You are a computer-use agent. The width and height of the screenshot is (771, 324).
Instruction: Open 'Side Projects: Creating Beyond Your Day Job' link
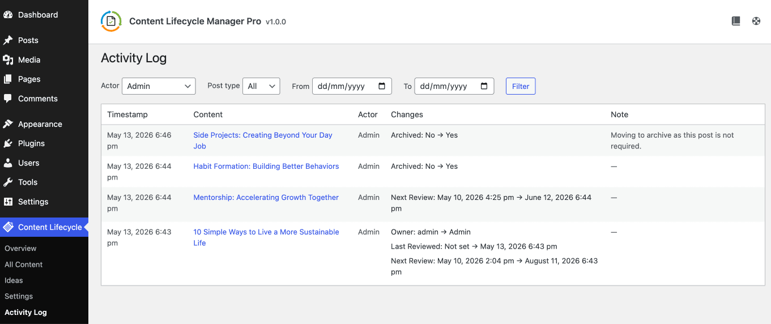point(263,140)
